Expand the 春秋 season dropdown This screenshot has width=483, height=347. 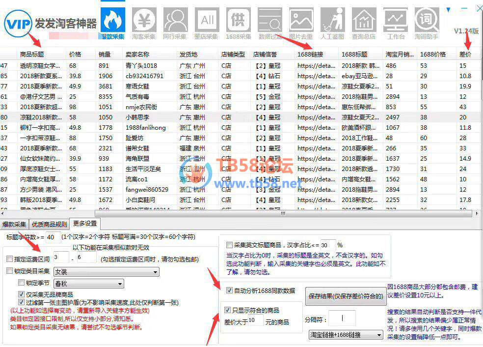coord(89,284)
